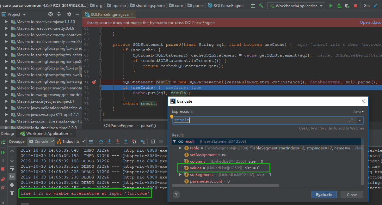Print console output with printer icon
Screen dimensions: 382x205
(12, 184)
